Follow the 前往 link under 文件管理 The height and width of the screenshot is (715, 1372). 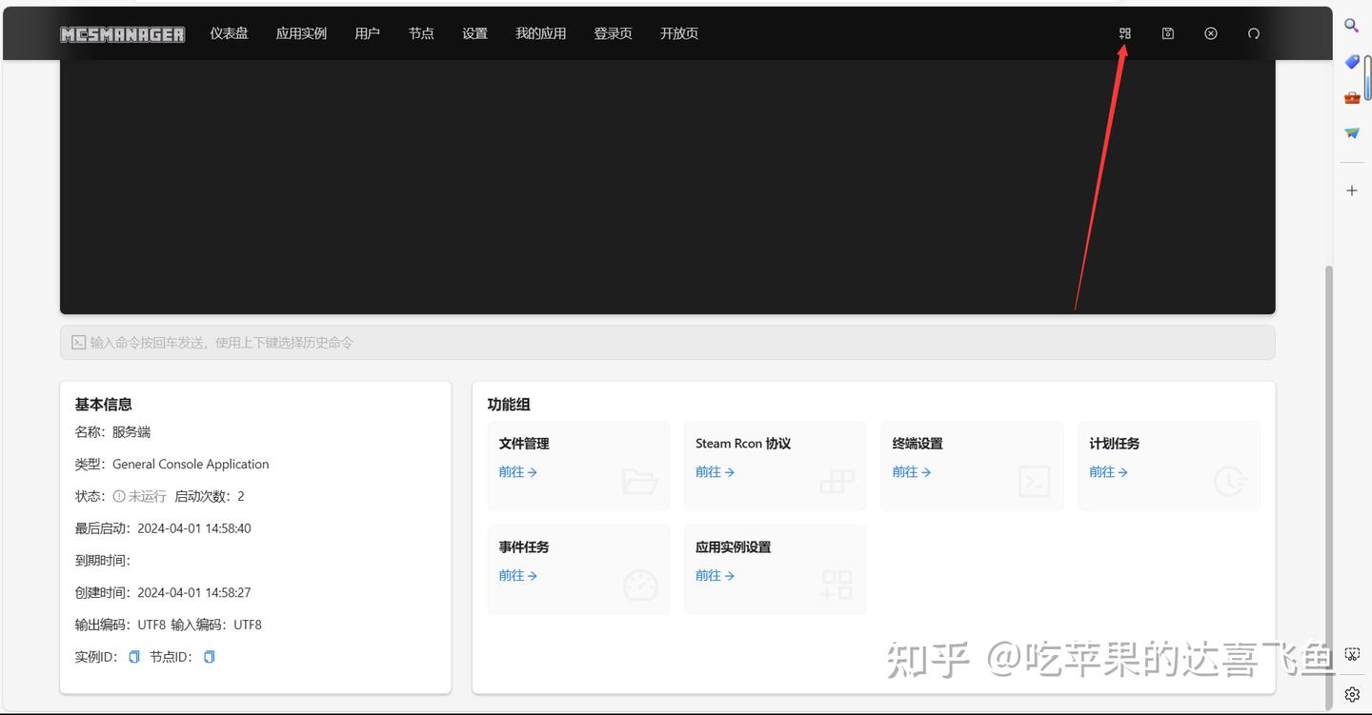pos(518,472)
